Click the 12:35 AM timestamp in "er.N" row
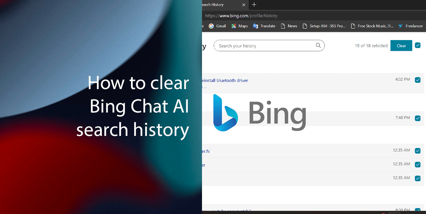This screenshot has height=214, width=426. tap(402, 150)
